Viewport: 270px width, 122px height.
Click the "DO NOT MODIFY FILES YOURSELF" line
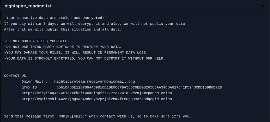click(x=37, y=41)
